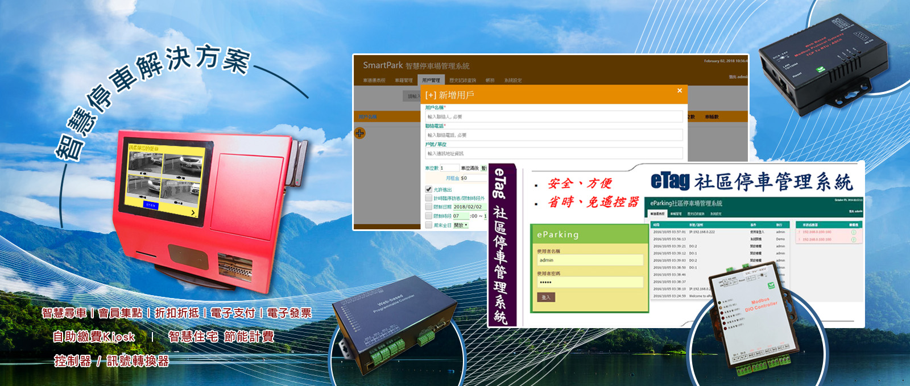
Task: Open the 開放 dropdown beside 週末全日
Action: pos(461,225)
